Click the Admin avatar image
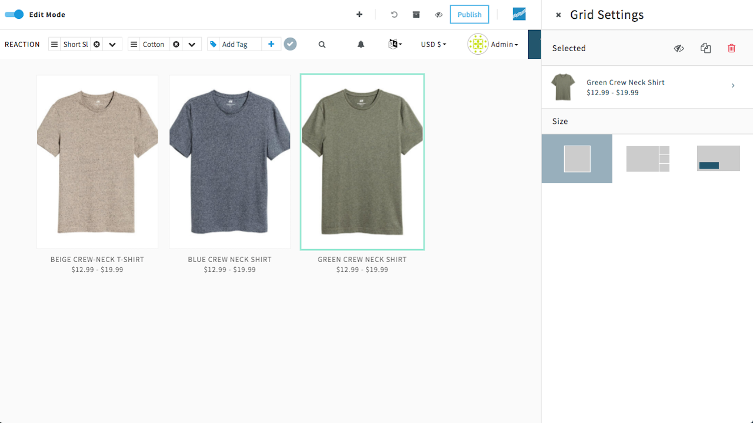Image resolution: width=753 pixels, height=423 pixels. pos(478,44)
